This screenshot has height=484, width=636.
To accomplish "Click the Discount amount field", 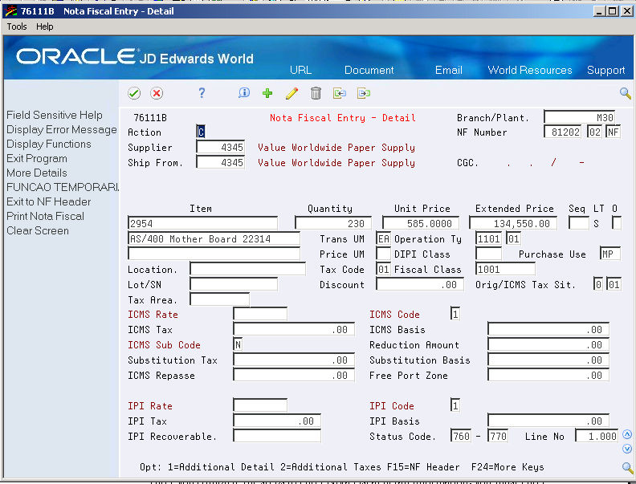I will pos(420,285).
